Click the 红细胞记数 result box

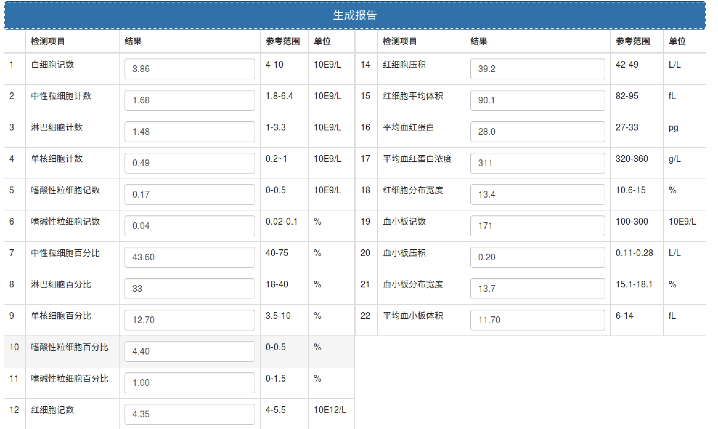tap(189, 414)
